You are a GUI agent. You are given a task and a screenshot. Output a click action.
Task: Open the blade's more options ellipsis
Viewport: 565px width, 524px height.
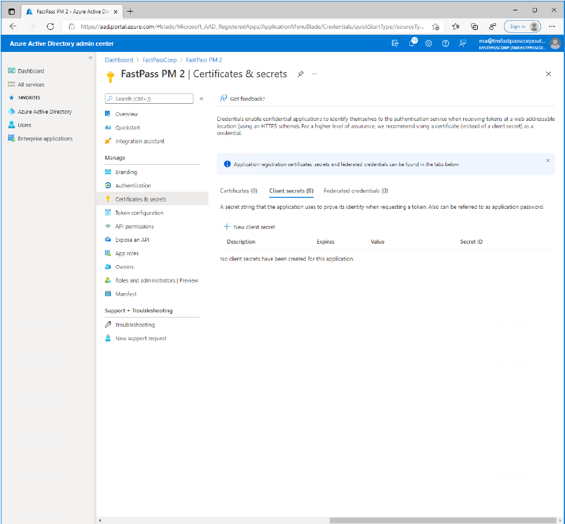(x=314, y=74)
